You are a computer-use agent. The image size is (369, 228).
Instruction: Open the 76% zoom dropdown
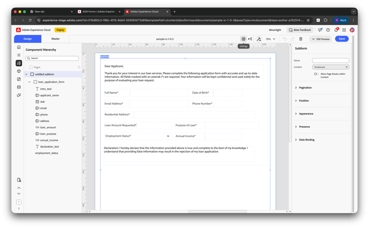pos(271,39)
